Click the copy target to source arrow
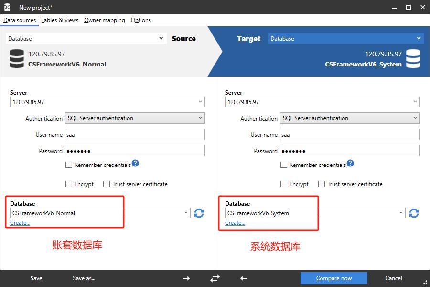Screen dimensions: 430x287 (244, 278)
